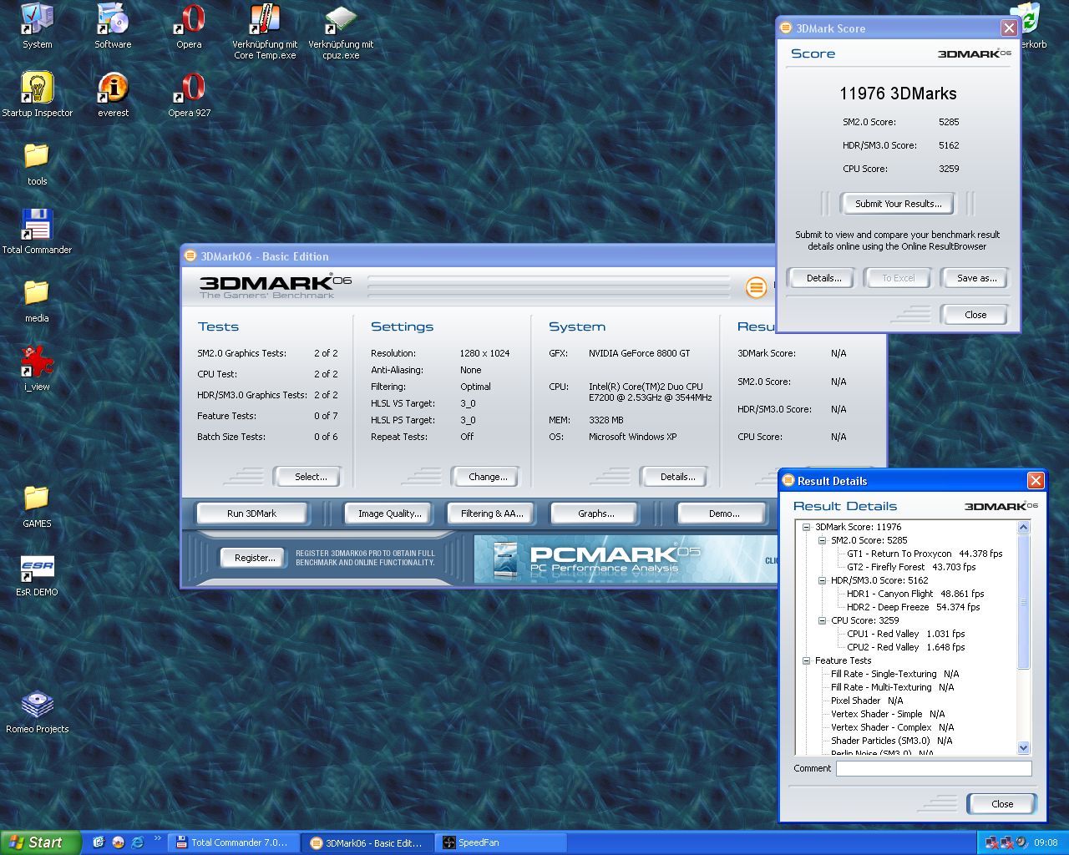Collapse the SM2.0 Score: 5285 node
The width and height of the screenshot is (1069, 855).
[x=823, y=540]
